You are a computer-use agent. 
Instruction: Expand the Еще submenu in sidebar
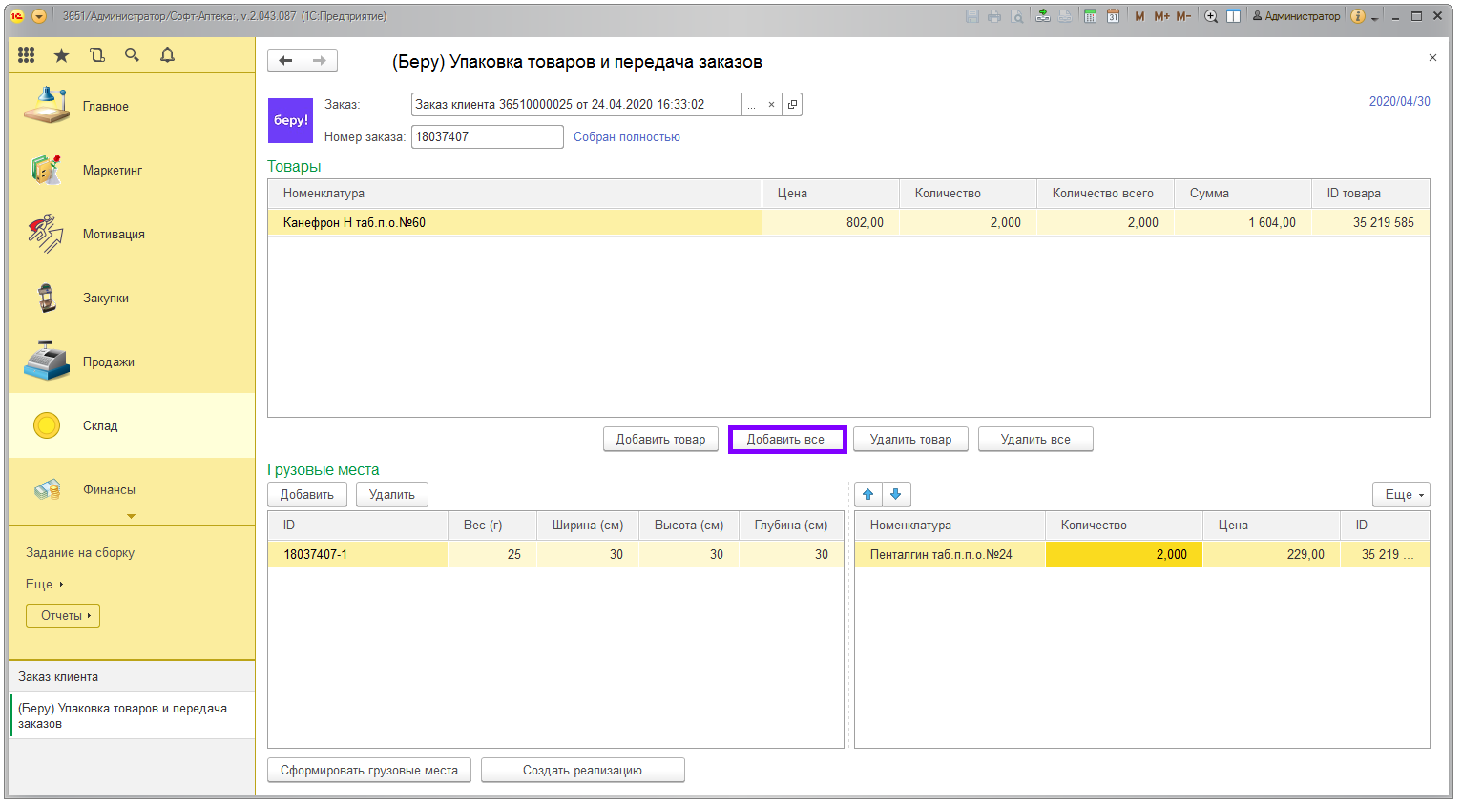(x=44, y=584)
